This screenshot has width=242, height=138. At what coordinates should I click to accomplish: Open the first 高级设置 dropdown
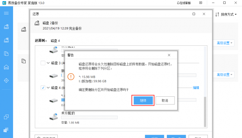click(224, 43)
